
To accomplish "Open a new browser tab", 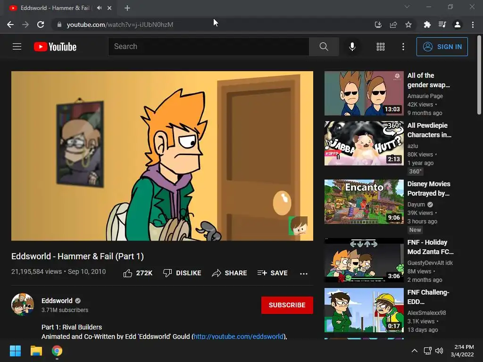I will pyautogui.click(x=127, y=8).
